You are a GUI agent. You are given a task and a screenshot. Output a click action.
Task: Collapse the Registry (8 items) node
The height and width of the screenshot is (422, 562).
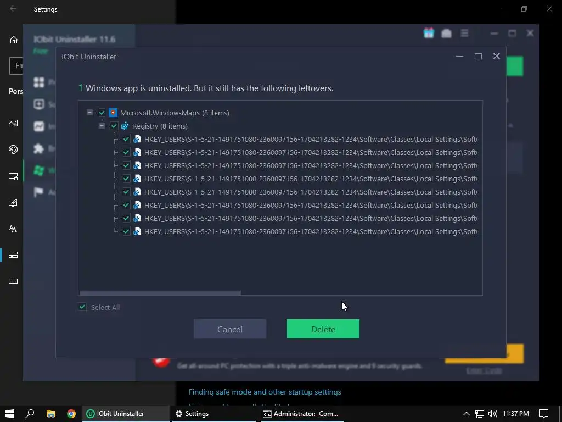[x=102, y=126]
